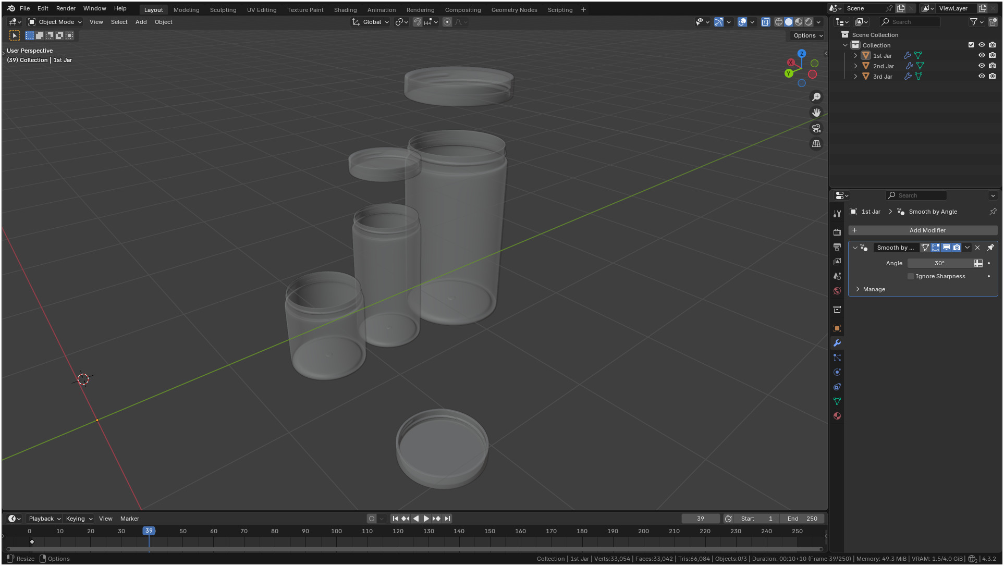Switch to material preview shading

tap(799, 22)
